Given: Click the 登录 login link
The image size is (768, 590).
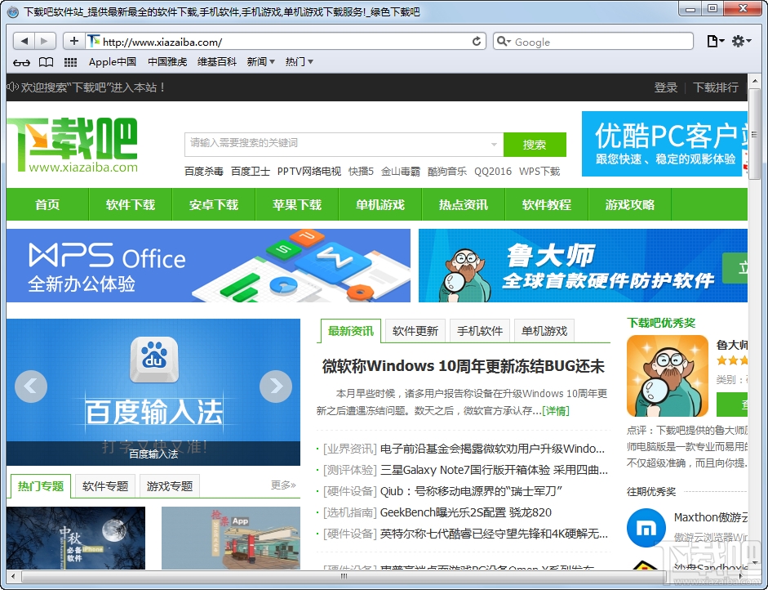Looking at the screenshot, I should 666,87.
